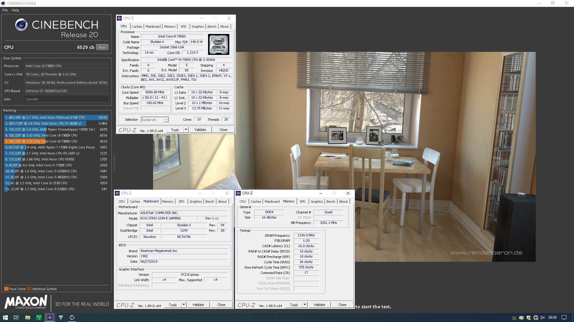Open the Cinebench Help menu
Image resolution: width=574 pixels, height=322 pixels.
pos(16,10)
